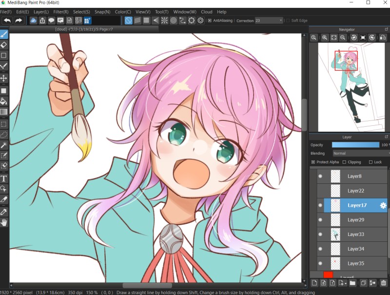Enable curve snap guide
Screen dimensions: 390x295
click(x=182, y=20)
